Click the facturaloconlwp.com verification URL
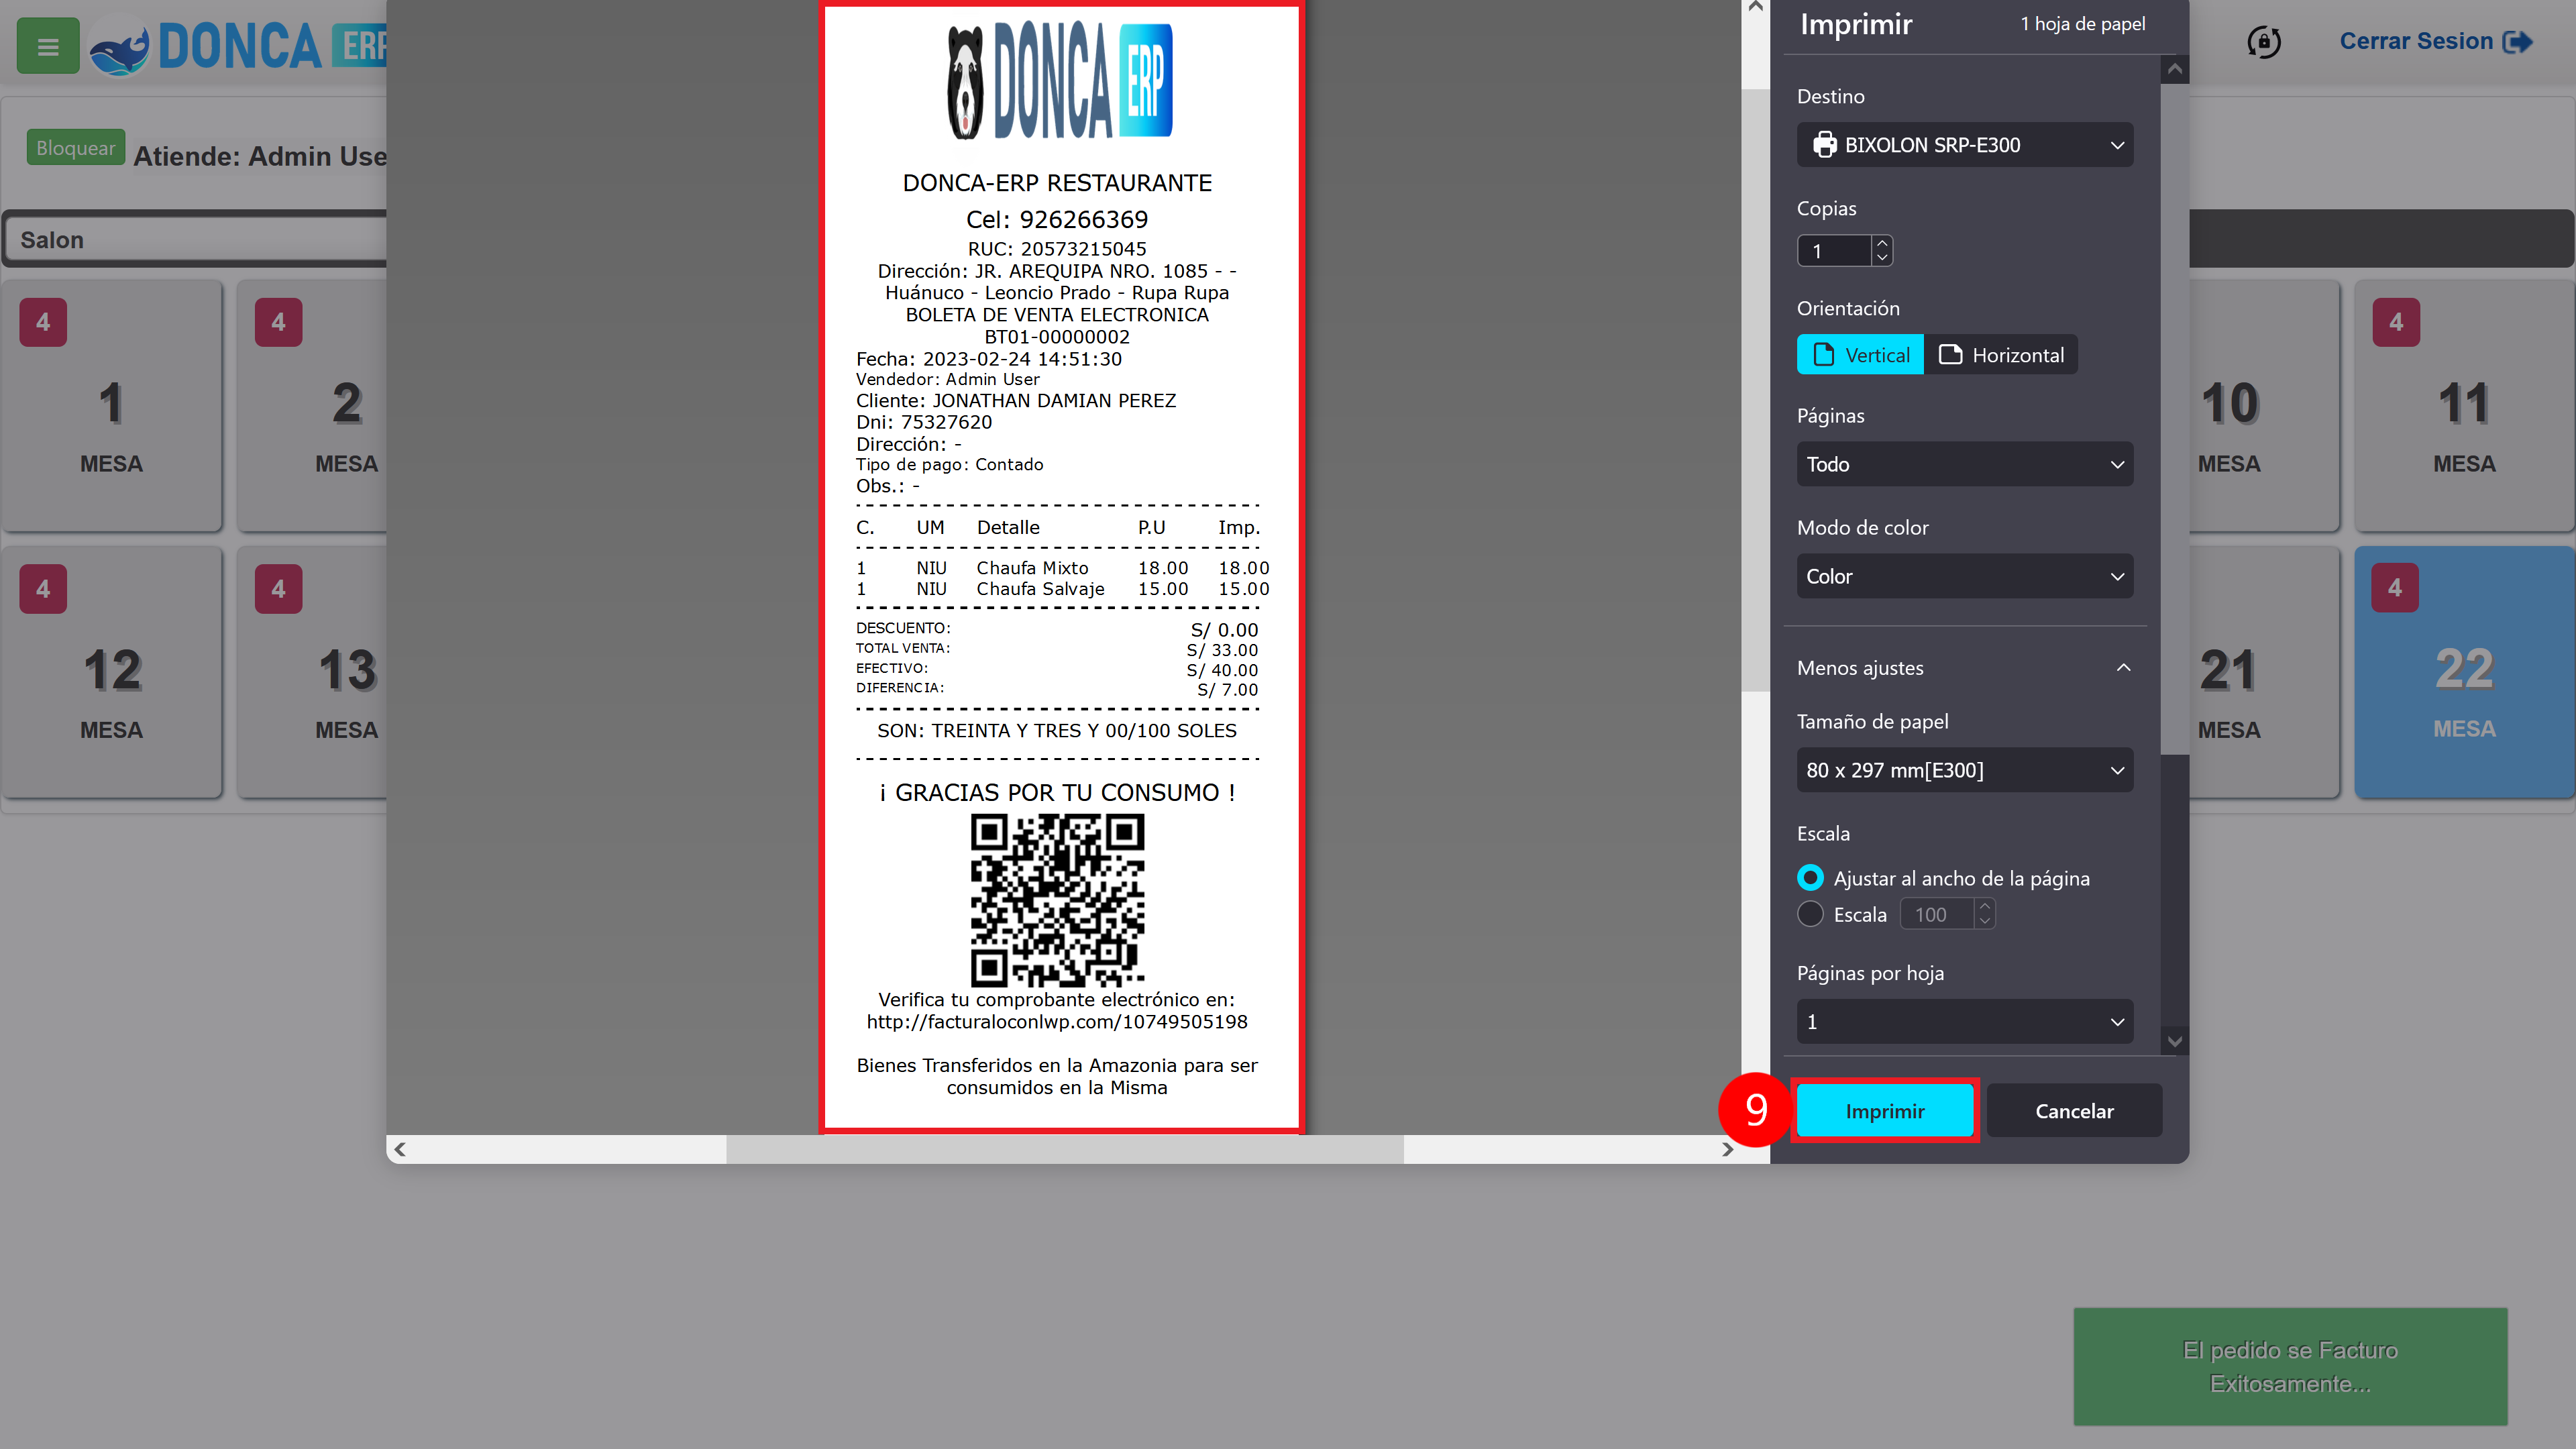The height and width of the screenshot is (1449, 2576). click(x=1057, y=1022)
